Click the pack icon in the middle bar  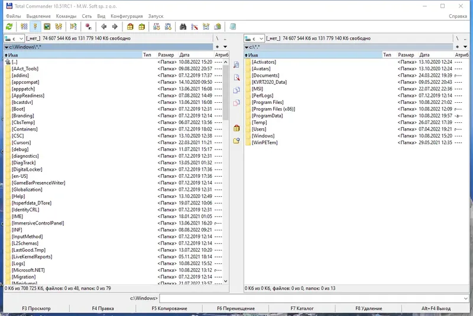coord(237,128)
